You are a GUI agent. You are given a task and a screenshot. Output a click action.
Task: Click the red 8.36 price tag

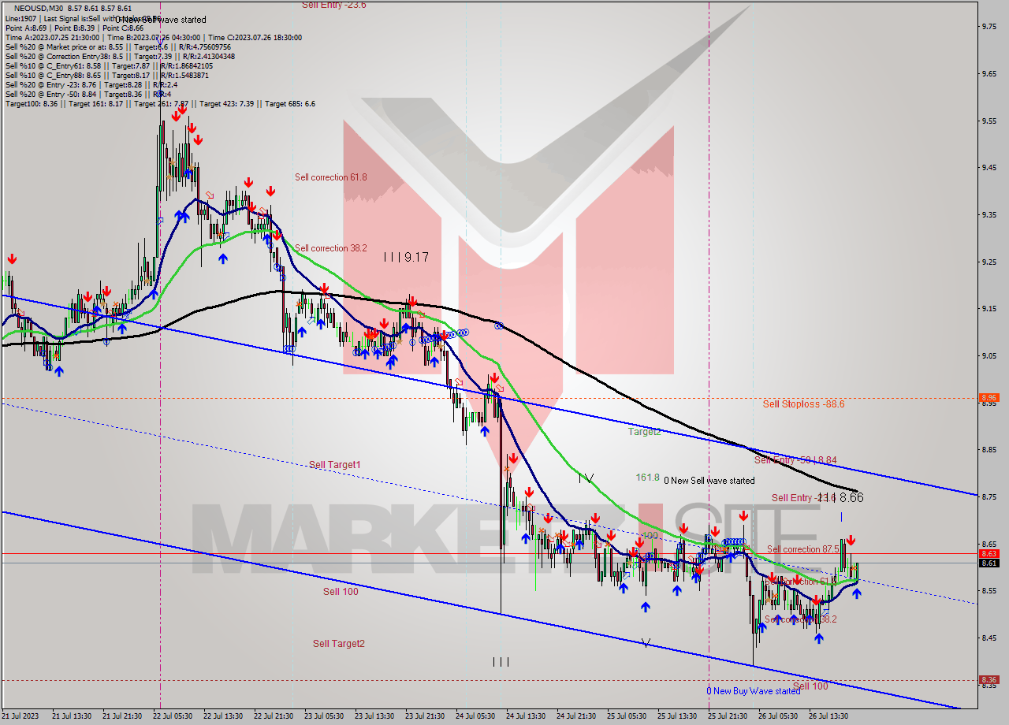pos(989,679)
